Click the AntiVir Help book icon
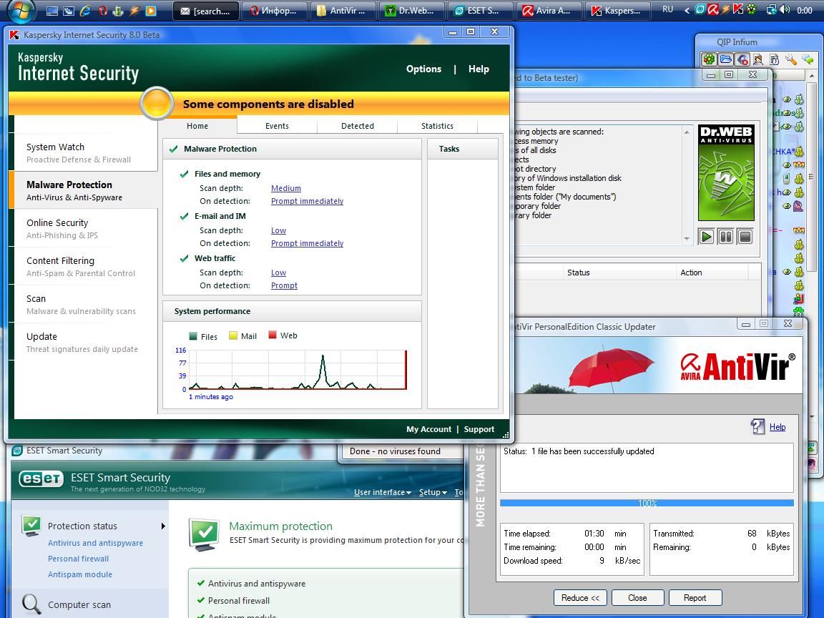824x618 pixels. tap(757, 426)
